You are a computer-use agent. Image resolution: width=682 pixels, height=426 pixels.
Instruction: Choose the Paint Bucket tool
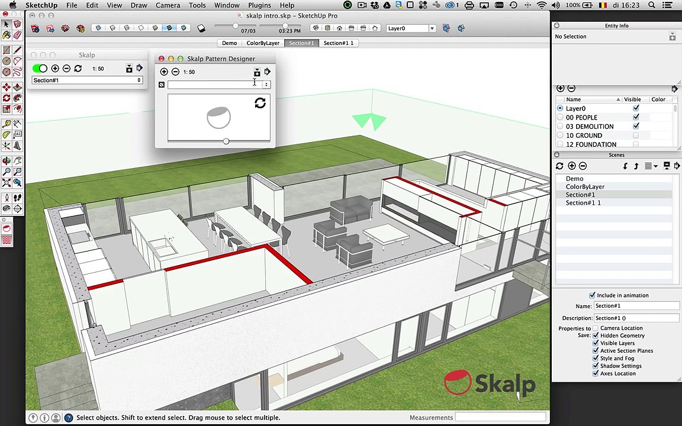click(x=6, y=35)
